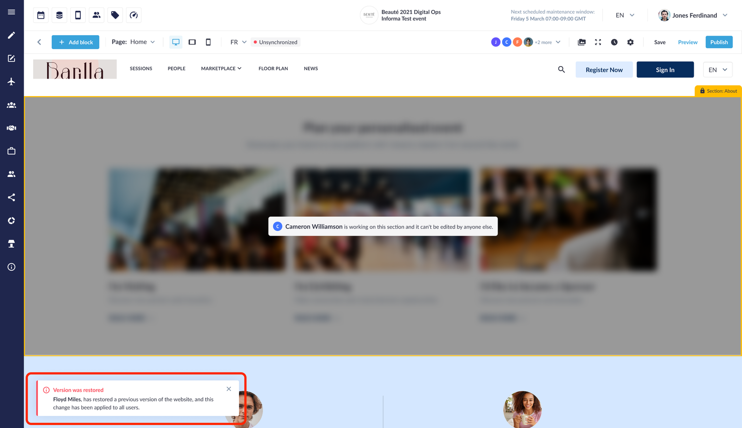
Task: Dismiss the Version was restored notification
Action: coord(229,389)
